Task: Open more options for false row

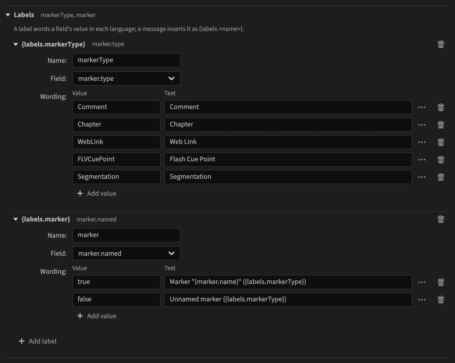Action: point(422,300)
